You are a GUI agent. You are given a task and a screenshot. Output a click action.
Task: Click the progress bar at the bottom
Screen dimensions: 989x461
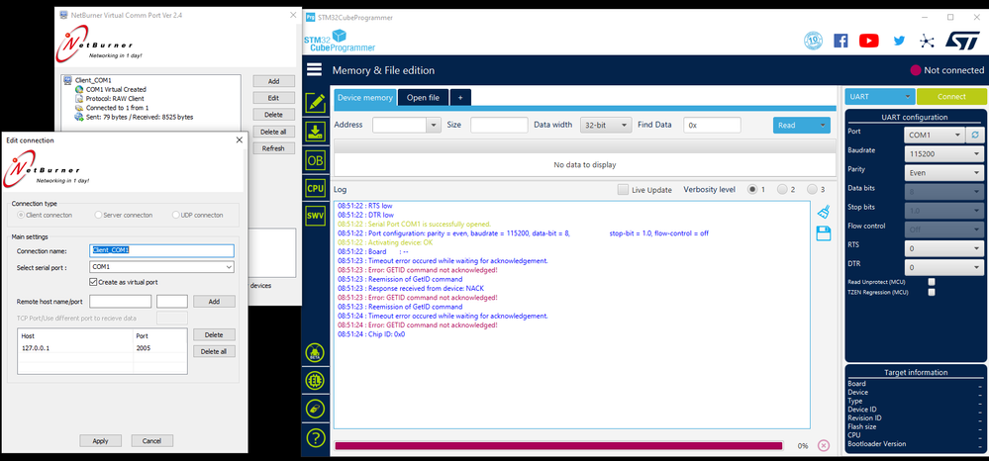[x=558, y=446]
